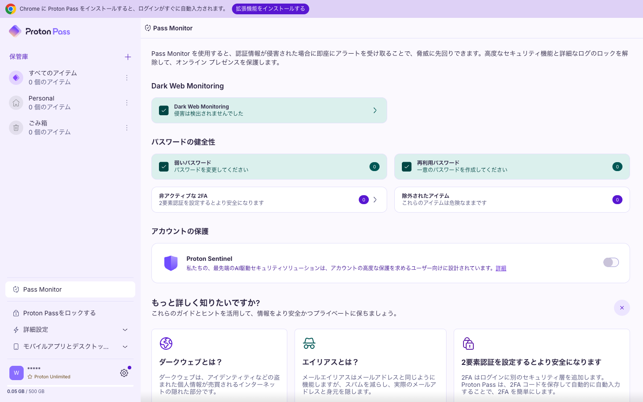Screen dimensions: 643x402
Task: Click the lock icon beside Proton Passをロックする
Action: [16, 313]
